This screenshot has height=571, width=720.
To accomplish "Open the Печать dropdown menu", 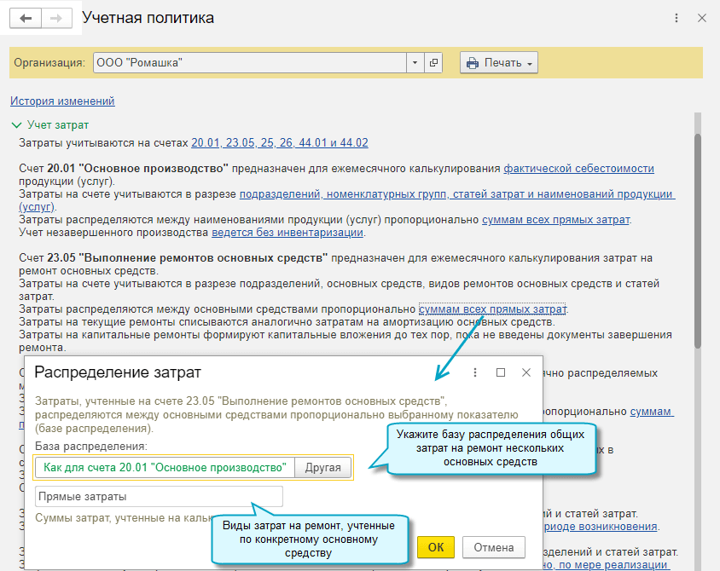I will pyautogui.click(x=499, y=63).
